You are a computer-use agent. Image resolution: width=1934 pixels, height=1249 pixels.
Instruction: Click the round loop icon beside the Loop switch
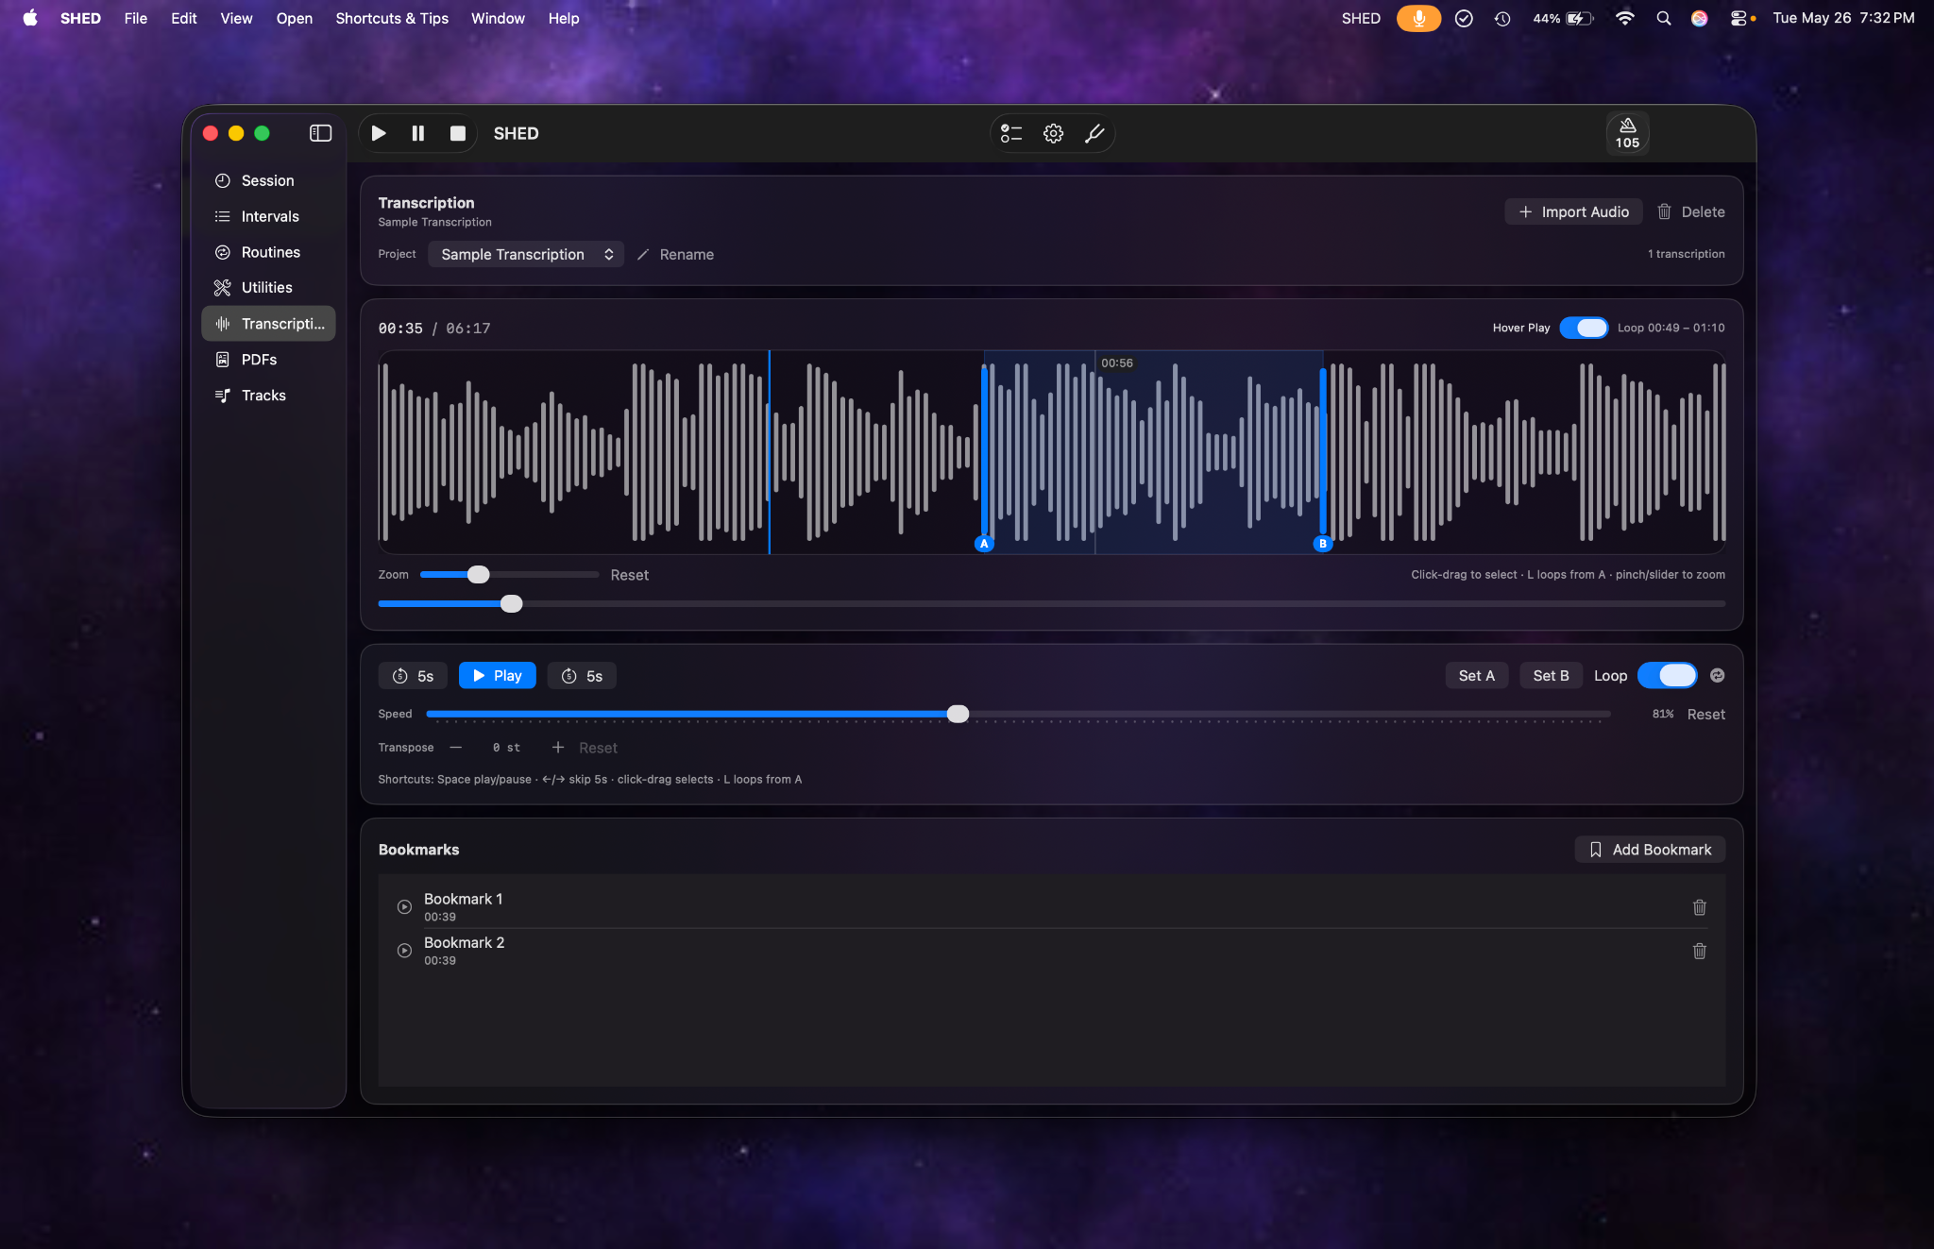coord(1717,675)
